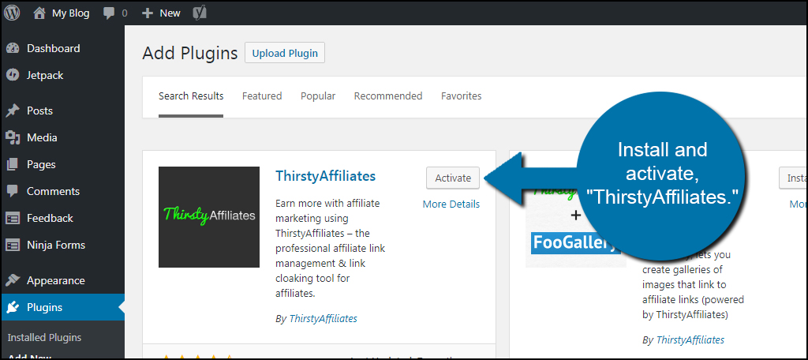The image size is (808, 360).
Task: Click the Comments bubble icon in sidebar
Action: click(13, 191)
